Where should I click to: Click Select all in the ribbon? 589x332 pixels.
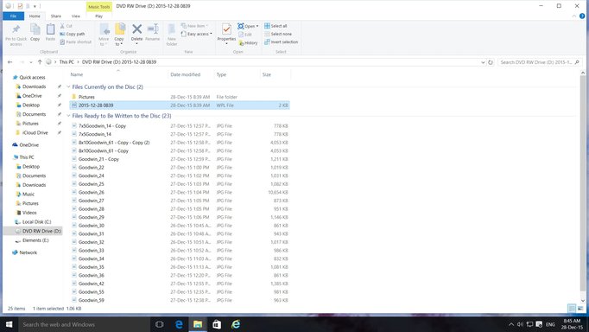275,26
